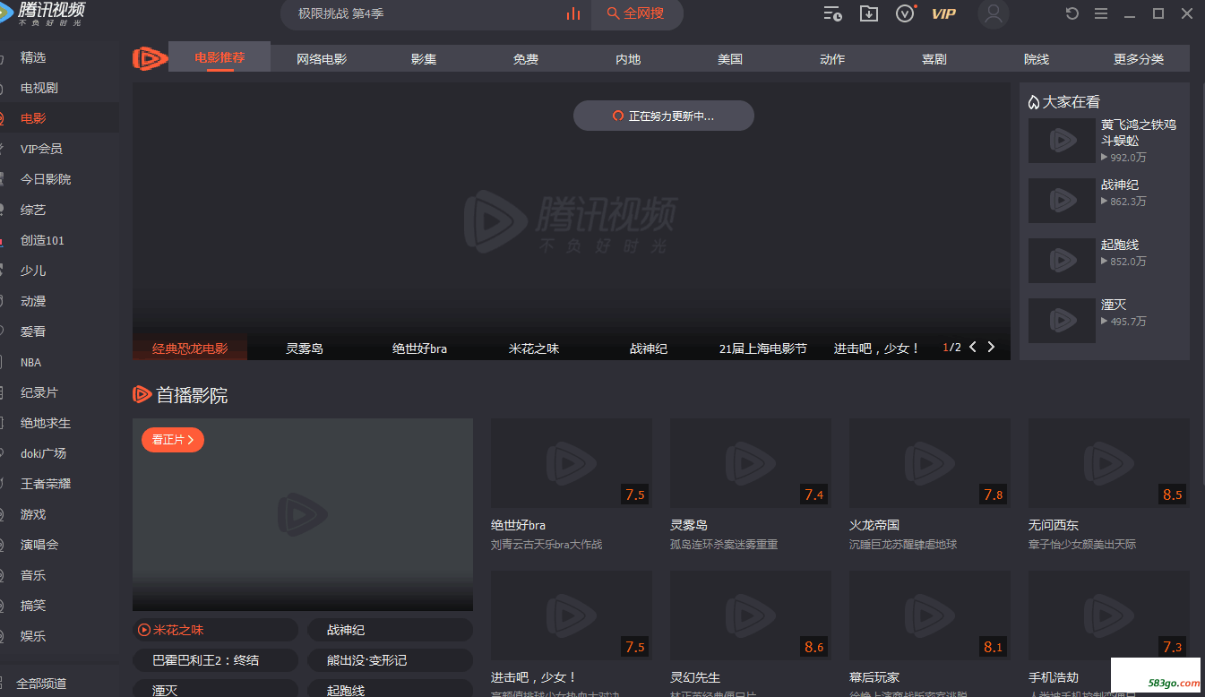
Task: Select 巴霍巴利王2：终结 in list
Action: tap(215, 660)
